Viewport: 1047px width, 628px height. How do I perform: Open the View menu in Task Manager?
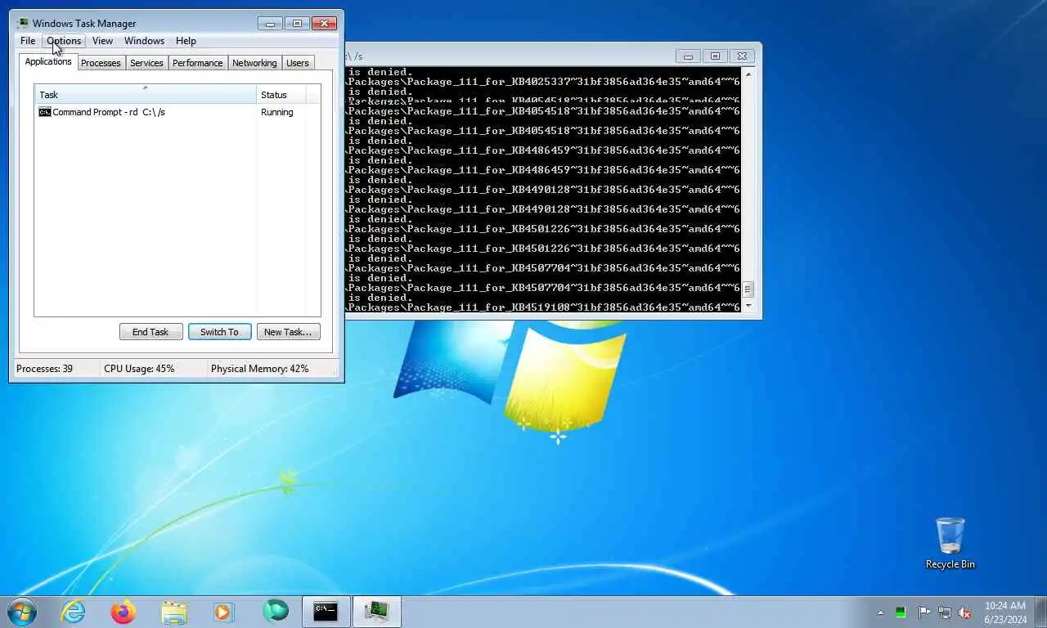point(102,41)
